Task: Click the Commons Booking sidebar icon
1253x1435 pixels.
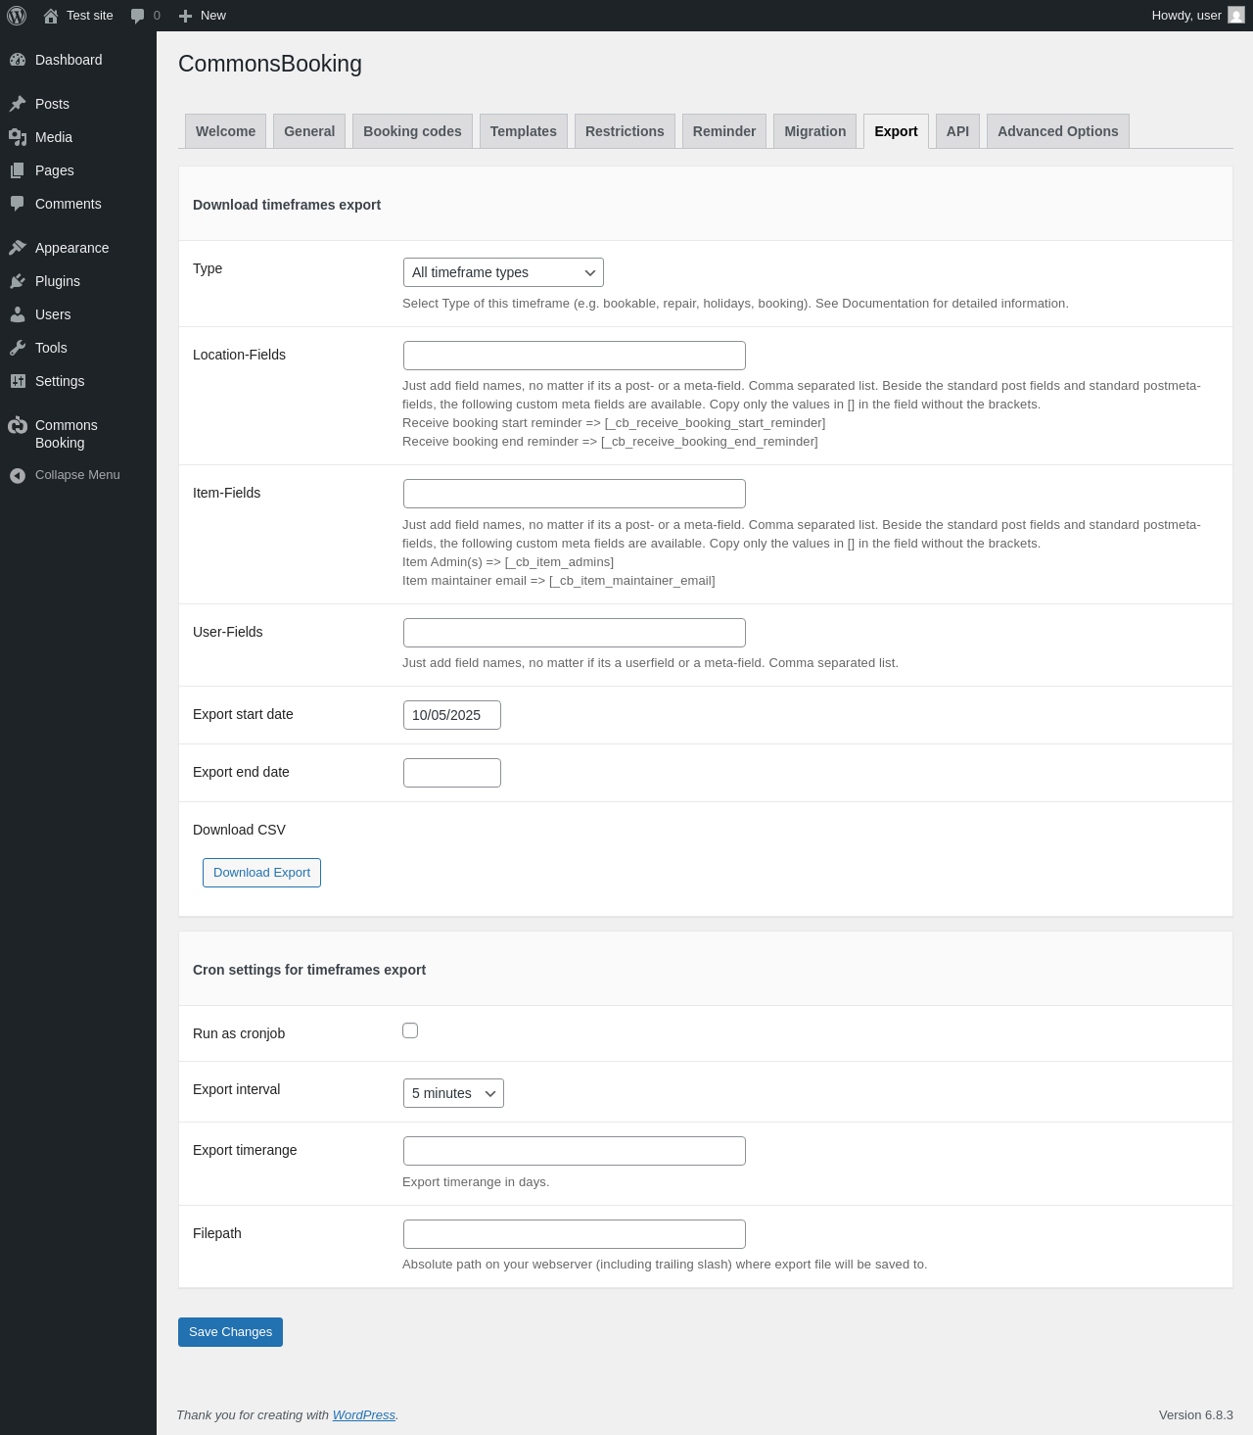Action: (18, 425)
